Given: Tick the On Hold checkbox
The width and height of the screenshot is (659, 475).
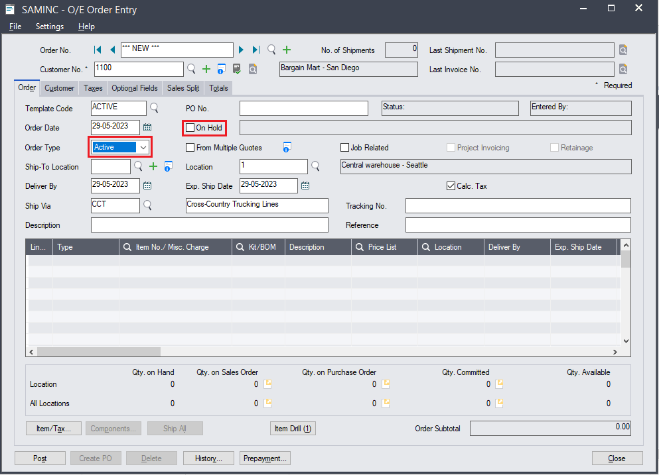Looking at the screenshot, I should pos(190,128).
